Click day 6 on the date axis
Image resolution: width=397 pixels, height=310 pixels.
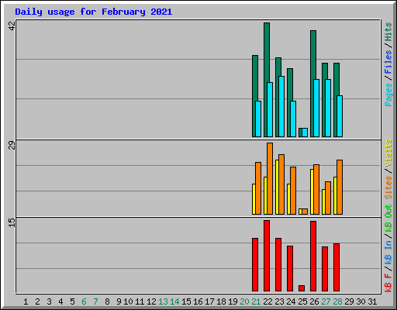[x=84, y=301]
